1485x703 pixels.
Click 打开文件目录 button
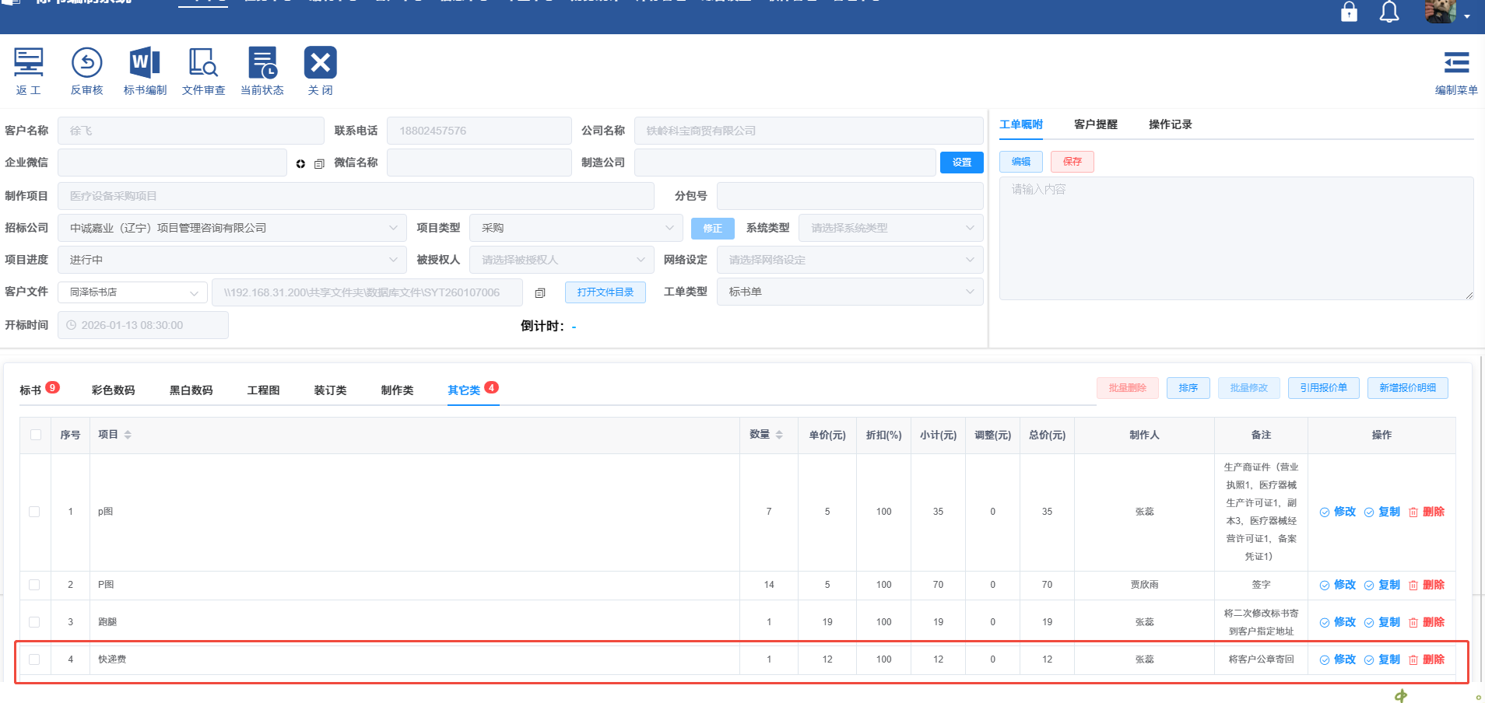coord(606,292)
